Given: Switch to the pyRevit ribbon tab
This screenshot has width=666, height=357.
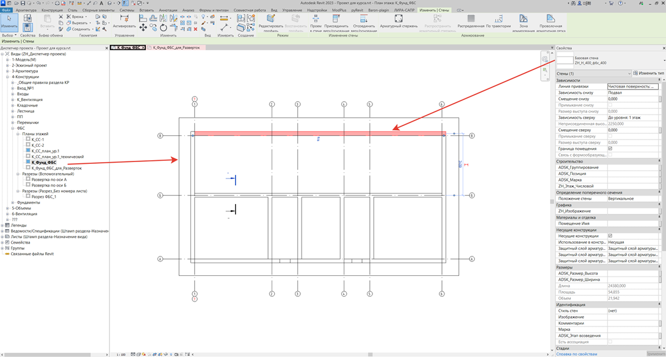Looking at the screenshot, I should 357,10.
